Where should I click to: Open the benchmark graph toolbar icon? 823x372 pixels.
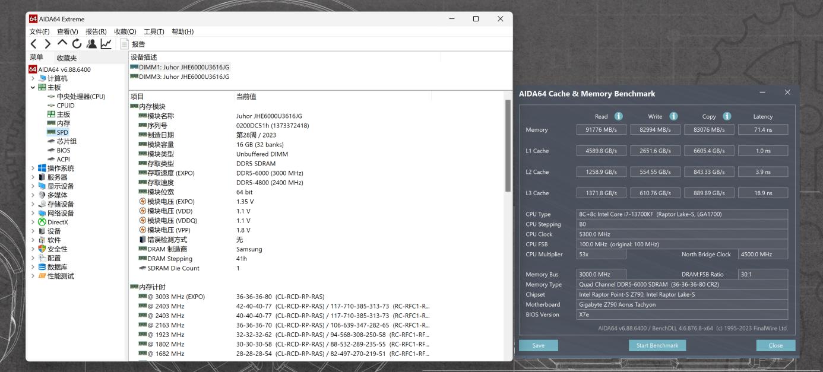point(105,43)
